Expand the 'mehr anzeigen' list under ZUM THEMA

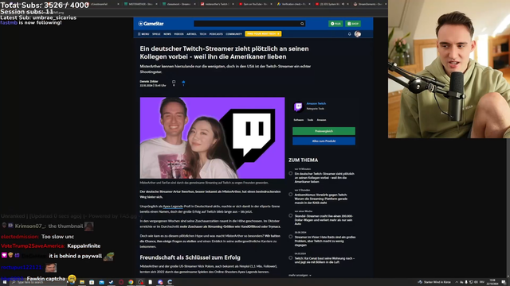300,276
